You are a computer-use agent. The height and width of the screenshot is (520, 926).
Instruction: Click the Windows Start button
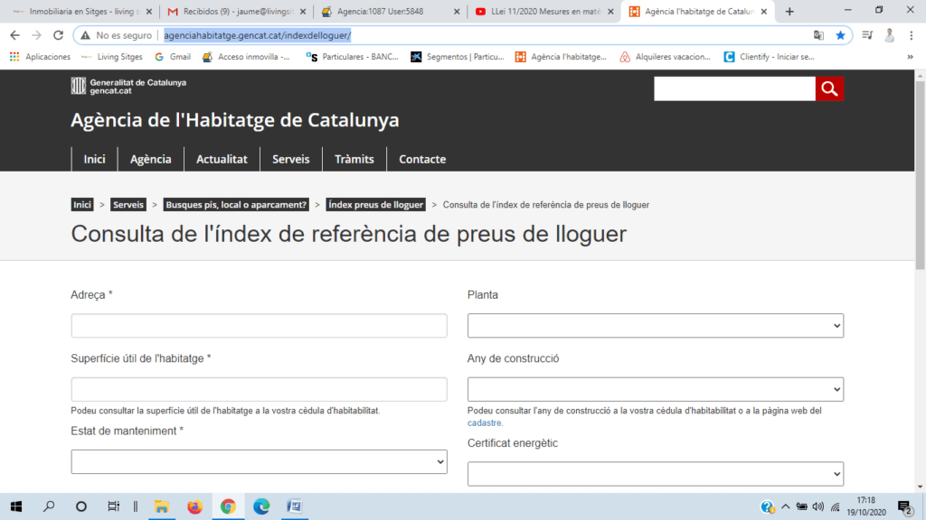[16, 506]
